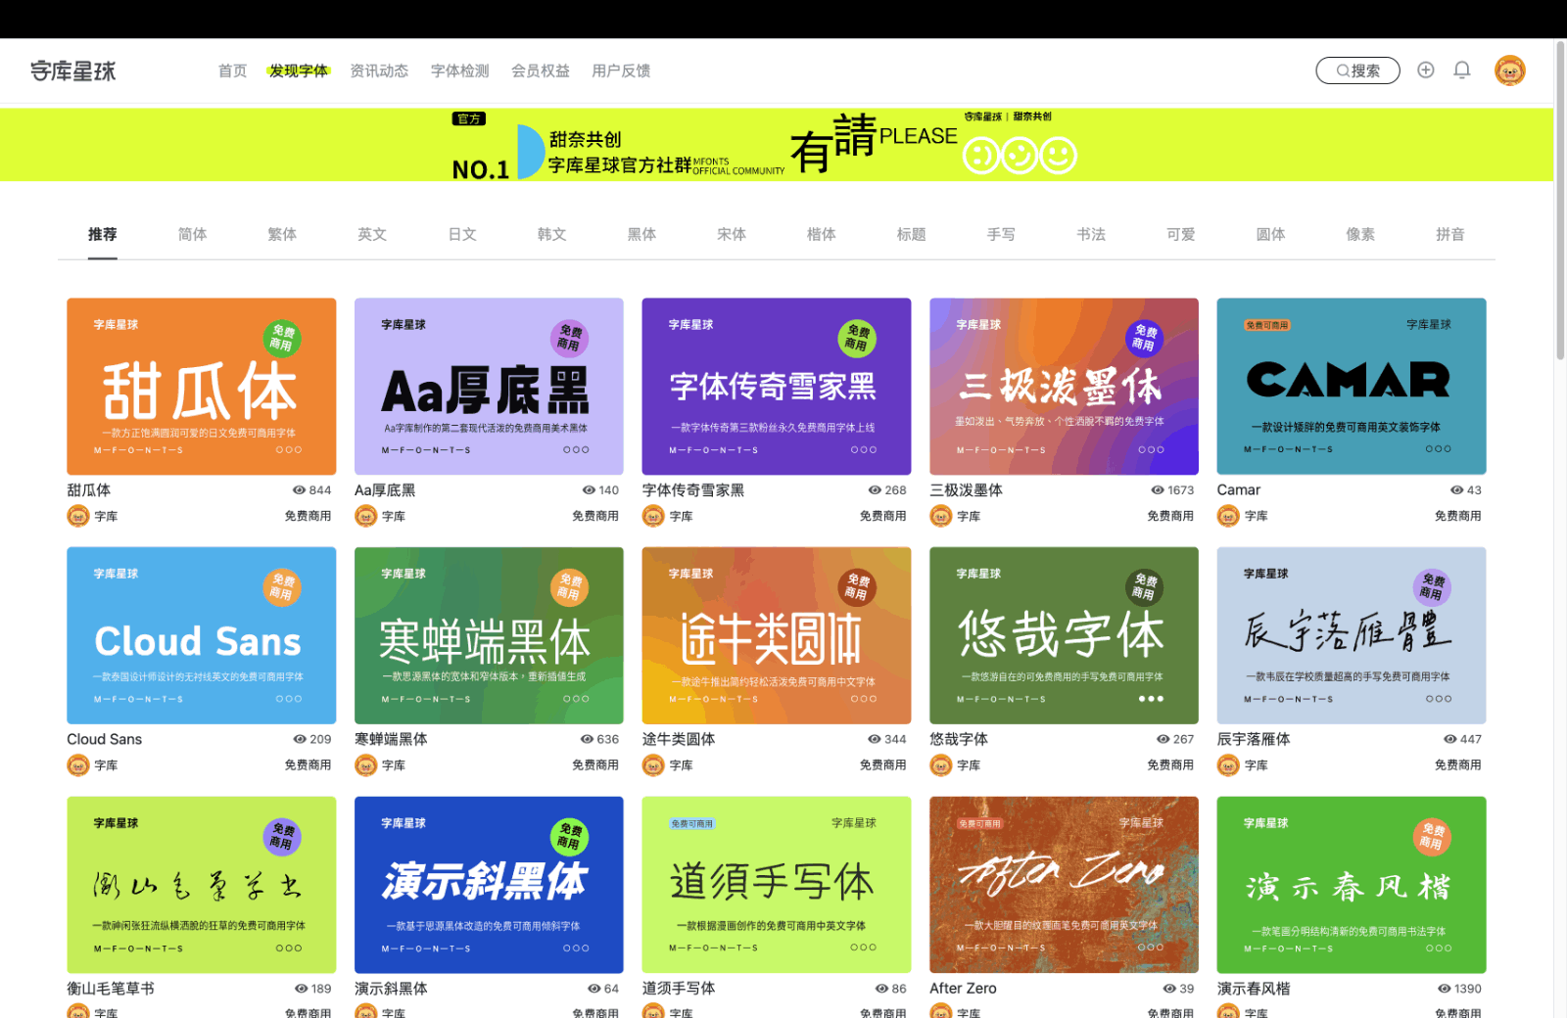Switch to the 手写 category tab
The image size is (1567, 1018).
pos(1001,234)
